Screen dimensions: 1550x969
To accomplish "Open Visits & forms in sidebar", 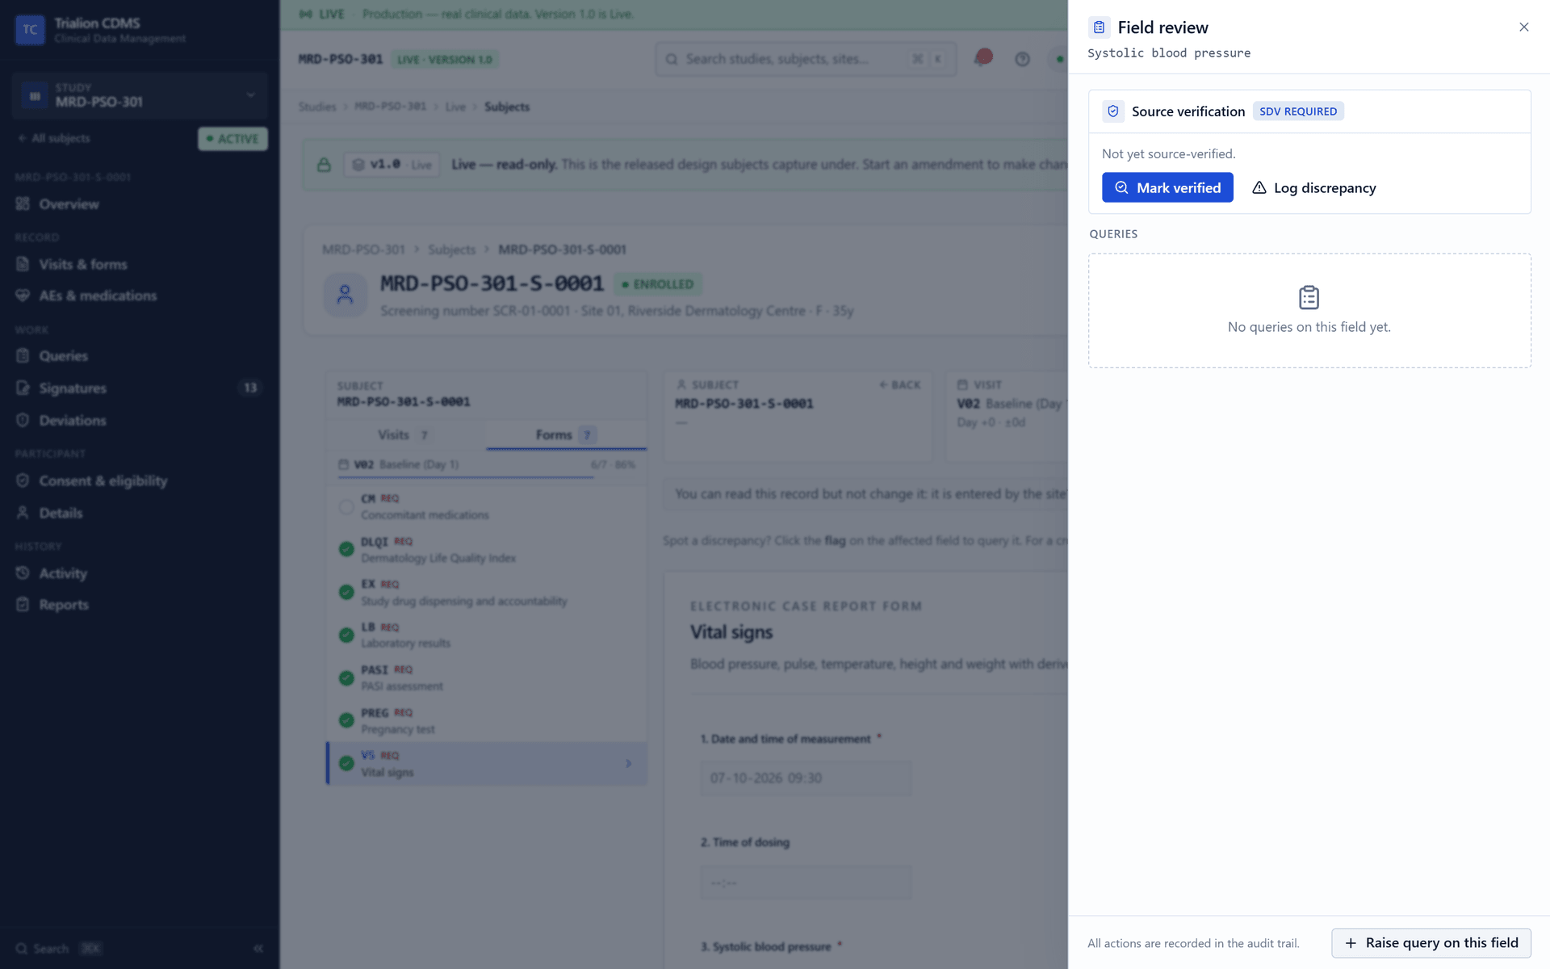I will click(x=139, y=264).
